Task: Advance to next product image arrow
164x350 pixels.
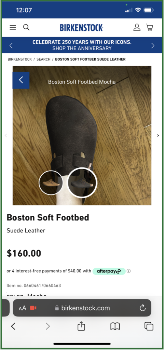Action: coord(158,135)
